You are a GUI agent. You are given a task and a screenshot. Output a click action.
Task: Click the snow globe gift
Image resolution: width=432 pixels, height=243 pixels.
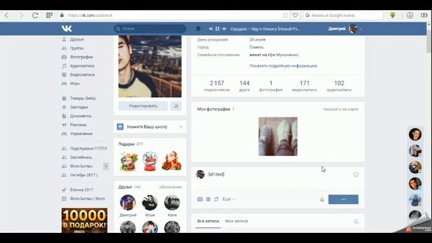click(x=150, y=161)
